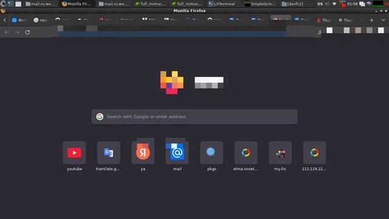Click the 01:58 panel clock

tap(353, 4)
